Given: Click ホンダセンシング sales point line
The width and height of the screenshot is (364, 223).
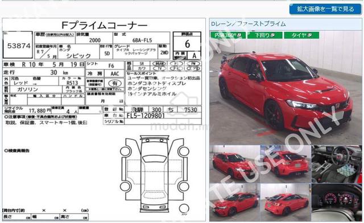Looking at the screenshot, I should [x=147, y=89].
